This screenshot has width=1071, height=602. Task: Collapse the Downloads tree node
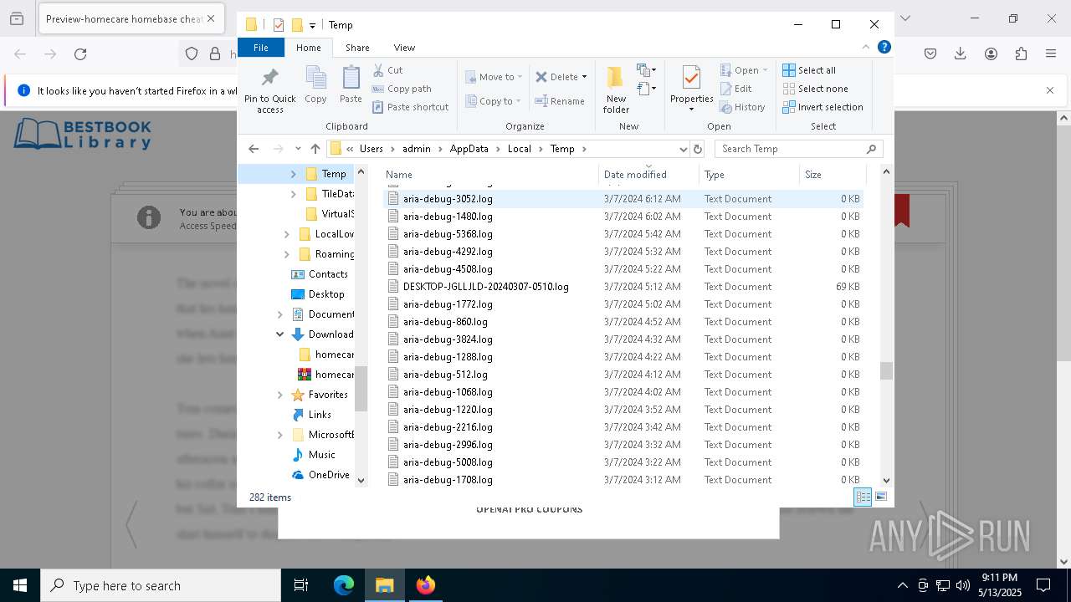point(280,334)
